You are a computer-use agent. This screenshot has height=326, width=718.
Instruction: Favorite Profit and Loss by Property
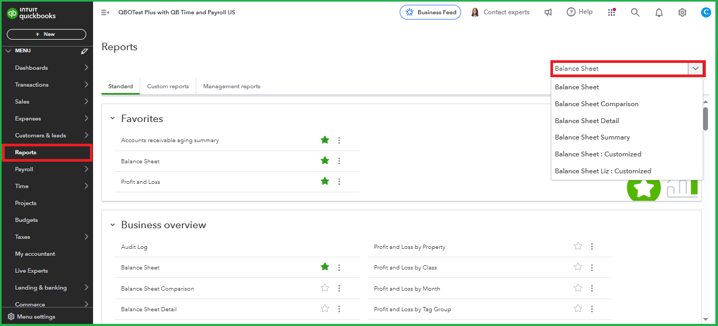click(578, 246)
